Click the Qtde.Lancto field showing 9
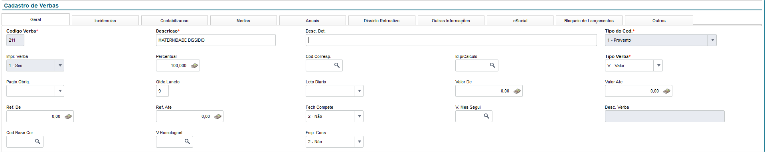The width and height of the screenshot is (765, 152). [162, 91]
